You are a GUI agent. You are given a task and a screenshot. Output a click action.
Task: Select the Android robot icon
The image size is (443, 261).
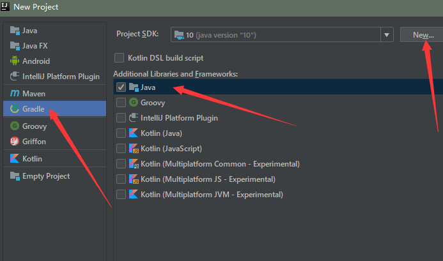coord(15,61)
